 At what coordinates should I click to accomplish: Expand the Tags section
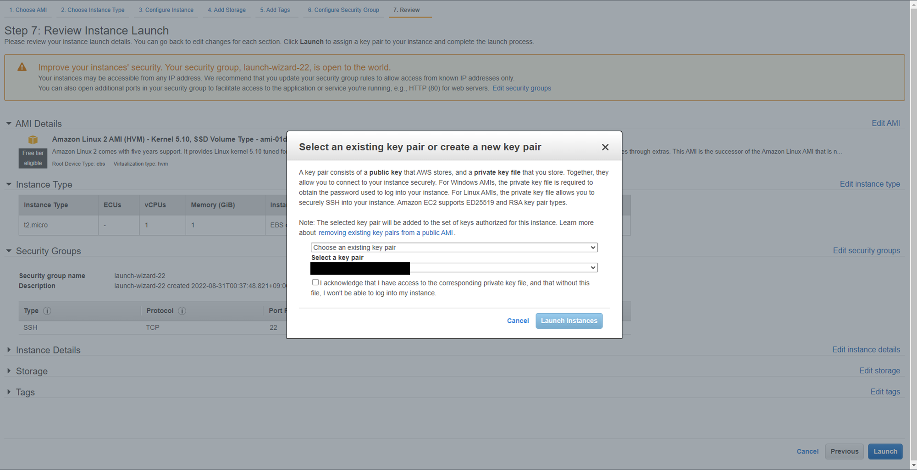9,392
